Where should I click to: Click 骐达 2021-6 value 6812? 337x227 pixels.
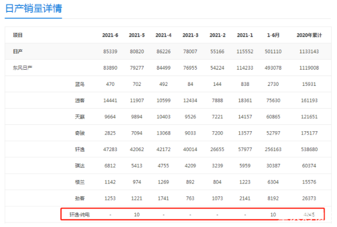[x=110, y=165]
